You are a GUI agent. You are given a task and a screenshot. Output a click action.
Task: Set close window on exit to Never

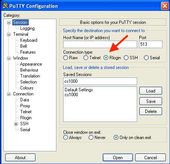91,138
